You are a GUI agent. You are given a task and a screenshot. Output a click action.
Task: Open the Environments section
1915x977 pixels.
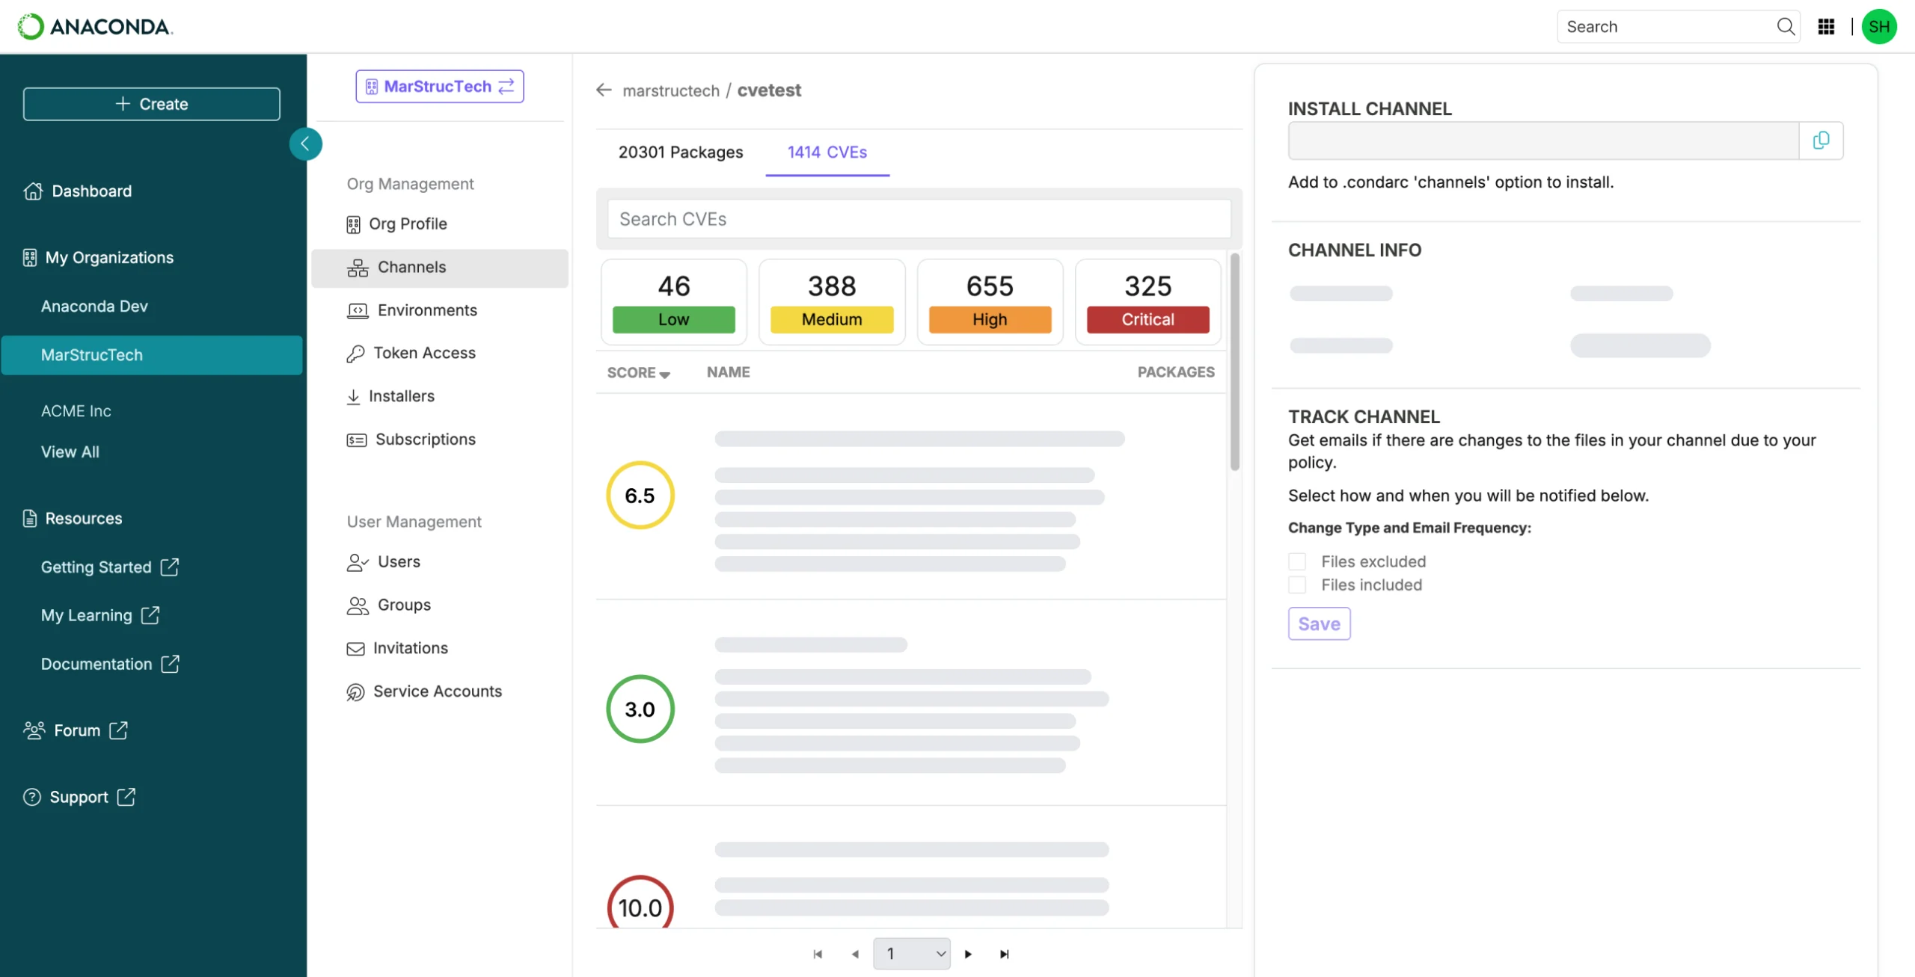pos(426,309)
